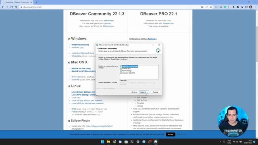Click Cancelar in the installer dialog
This screenshot has width=258, height=145.
(x=155, y=92)
